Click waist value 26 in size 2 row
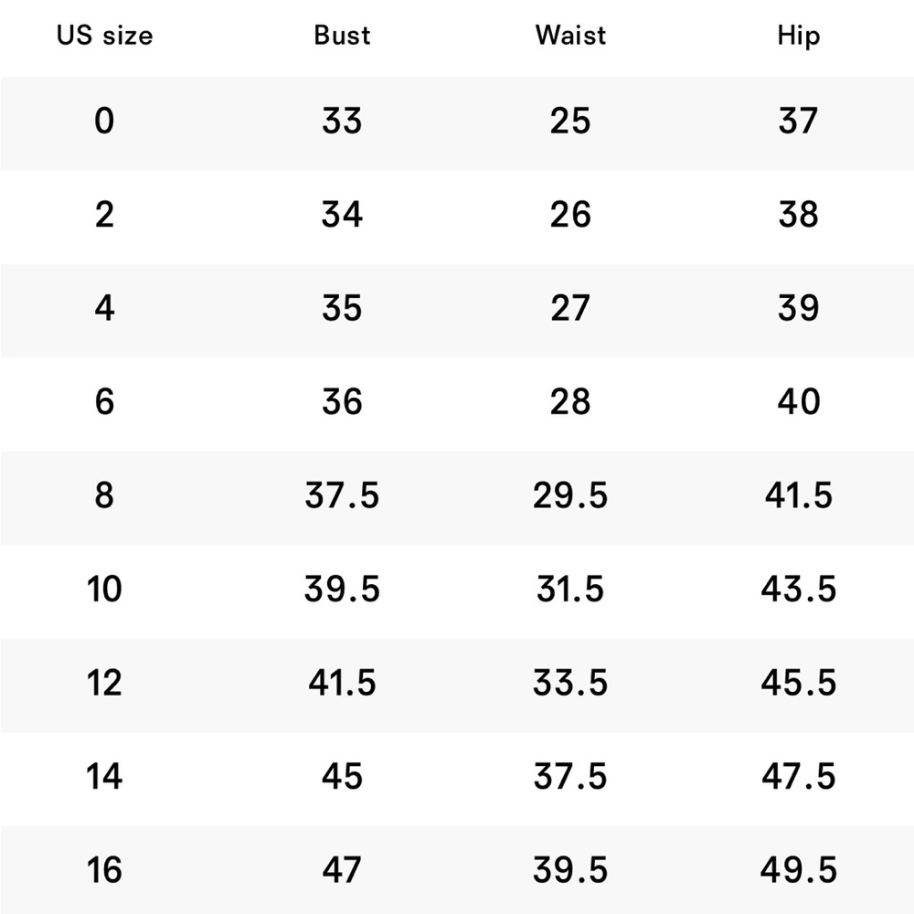The width and height of the screenshot is (914, 914). click(570, 215)
